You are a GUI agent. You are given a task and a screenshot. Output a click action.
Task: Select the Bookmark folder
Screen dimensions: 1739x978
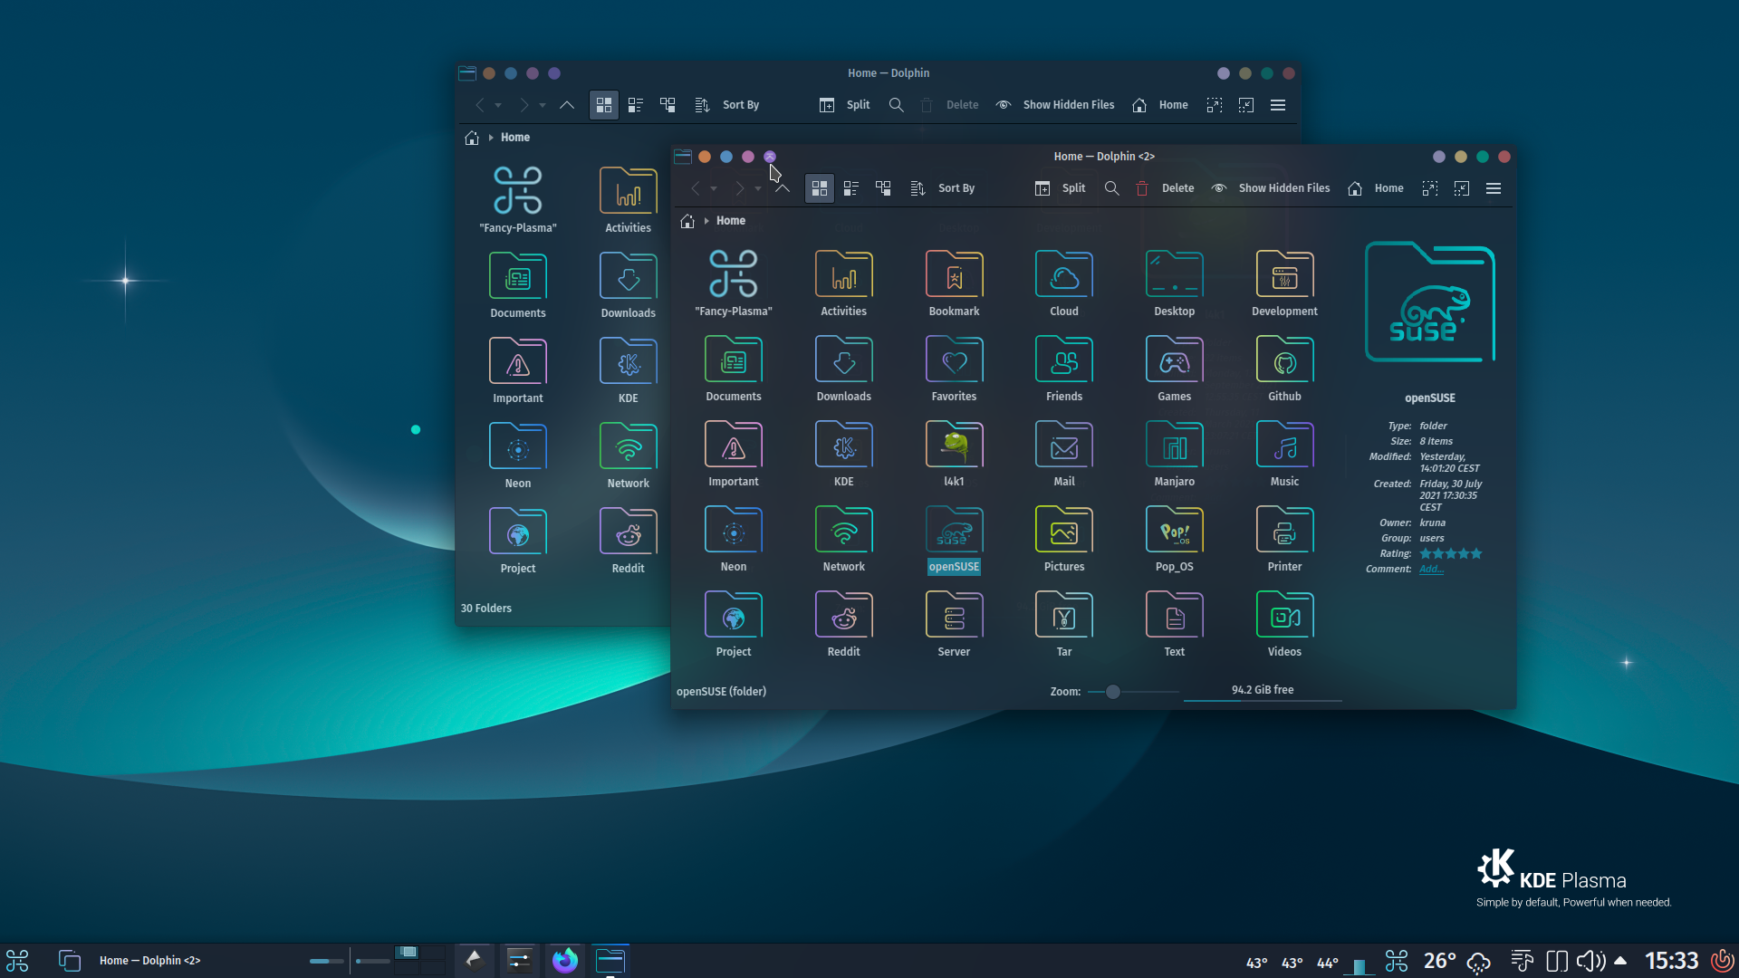point(954,283)
